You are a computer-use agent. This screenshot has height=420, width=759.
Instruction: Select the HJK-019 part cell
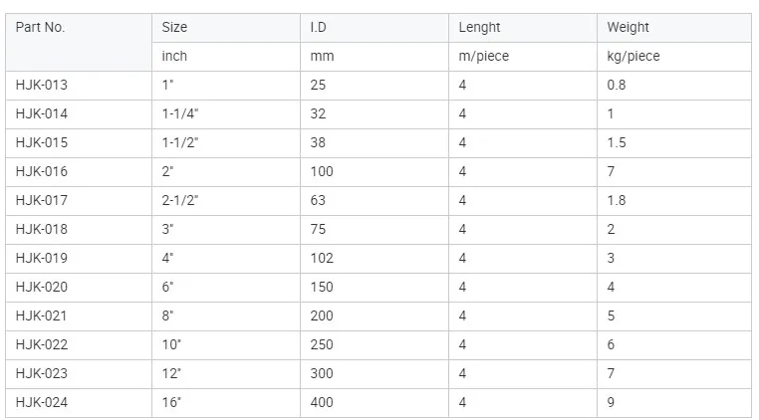[42, 259]
